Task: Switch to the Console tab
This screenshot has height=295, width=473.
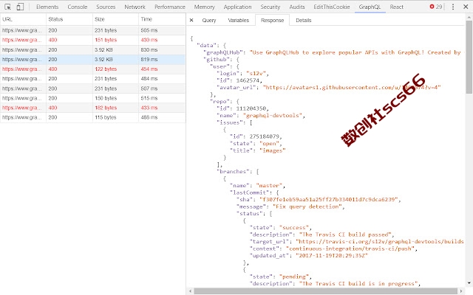Action: [x=77, y=7]
